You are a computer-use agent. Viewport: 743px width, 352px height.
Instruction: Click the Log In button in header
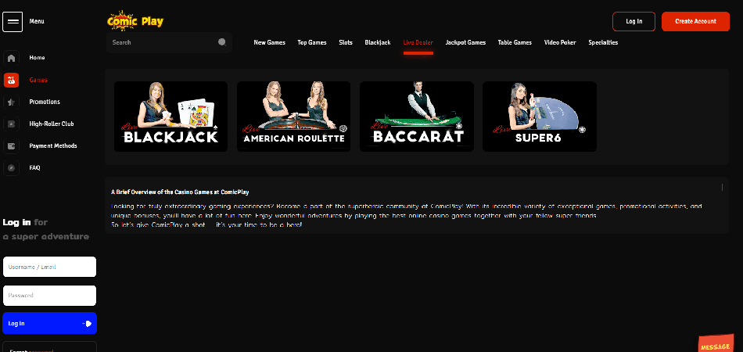coord(634,21)
